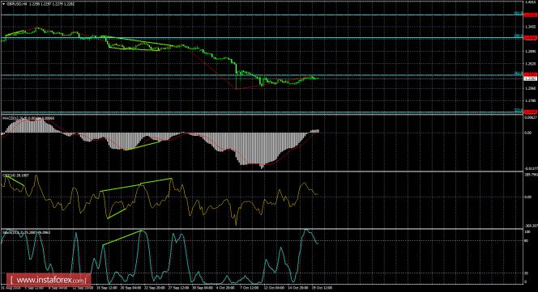Viewport: 538px width, 292px height.
Task: Click the 15 Sep 12:00 time axis label
Action: [106, 288]
